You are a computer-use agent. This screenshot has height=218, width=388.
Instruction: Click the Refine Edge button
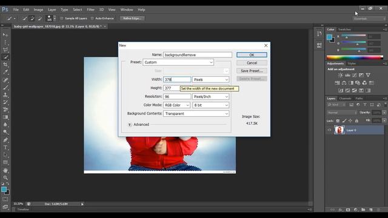pyautogui.click(x=132, y=18)
